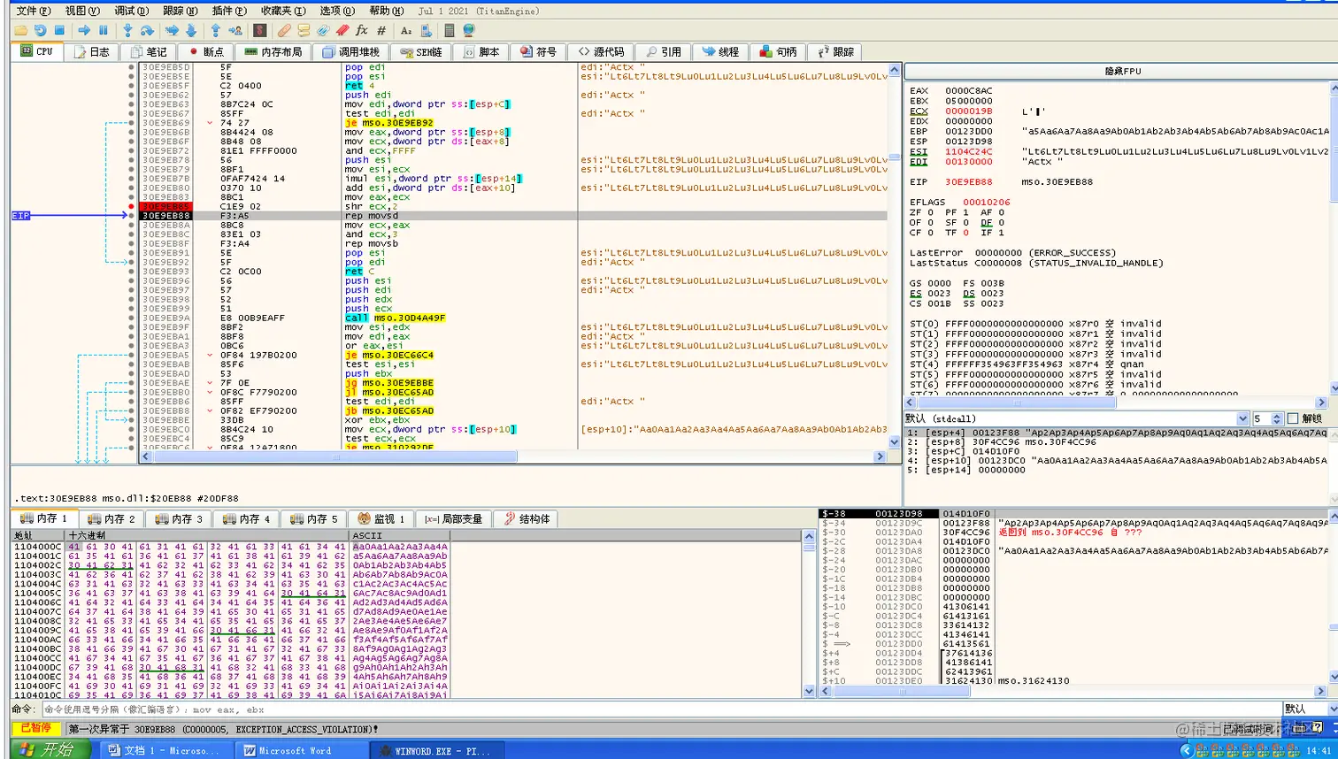
Task: Open the 文件 menu
Action: click(34, 11)
